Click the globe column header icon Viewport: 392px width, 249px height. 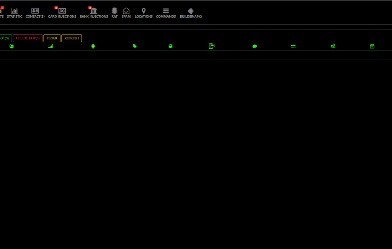pyautogui.click(x=170, y=46)
